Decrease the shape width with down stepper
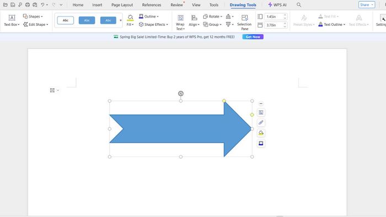The height and width of the screenshot is (217, 386). [x=285, y=26]
